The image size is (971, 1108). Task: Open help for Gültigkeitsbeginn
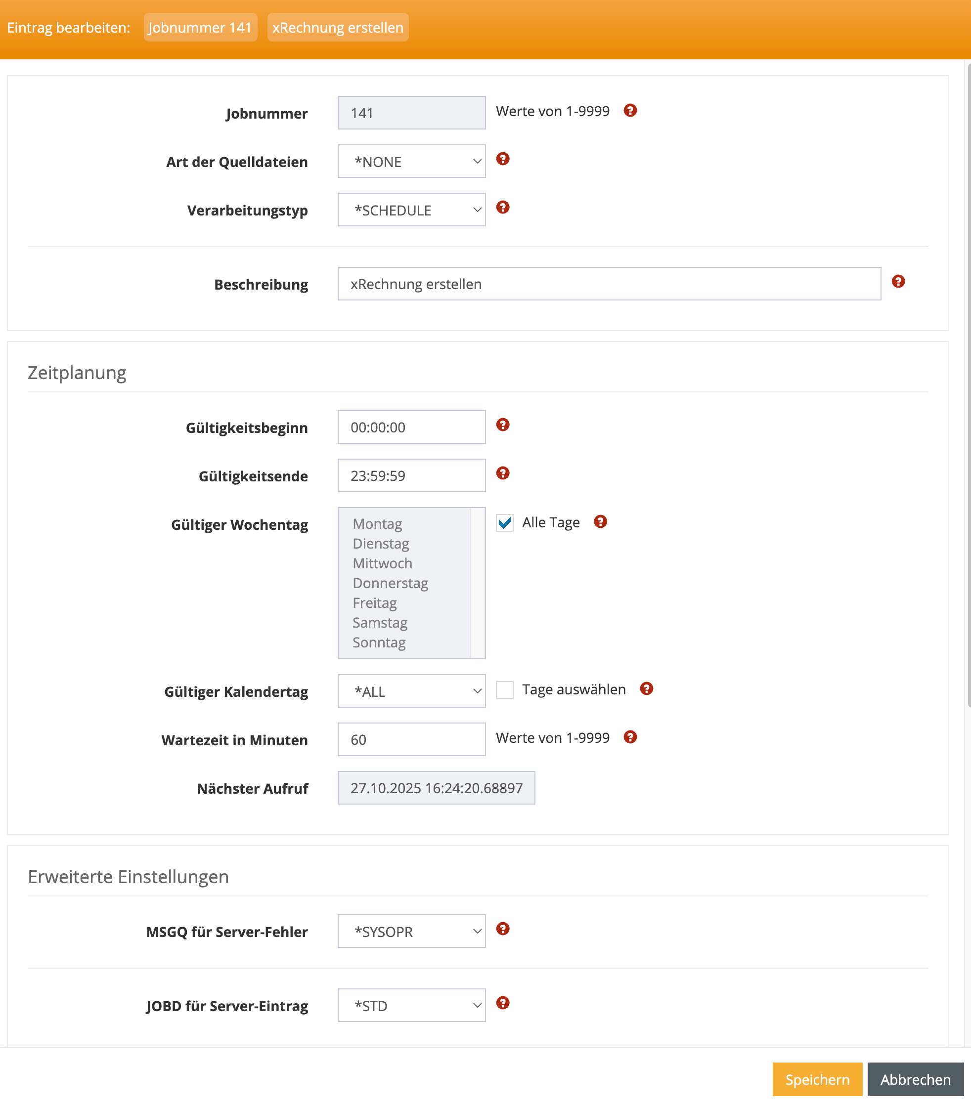point(502,425)
